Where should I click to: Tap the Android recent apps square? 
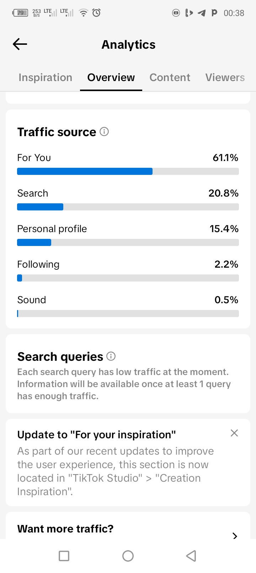[64, 556]
